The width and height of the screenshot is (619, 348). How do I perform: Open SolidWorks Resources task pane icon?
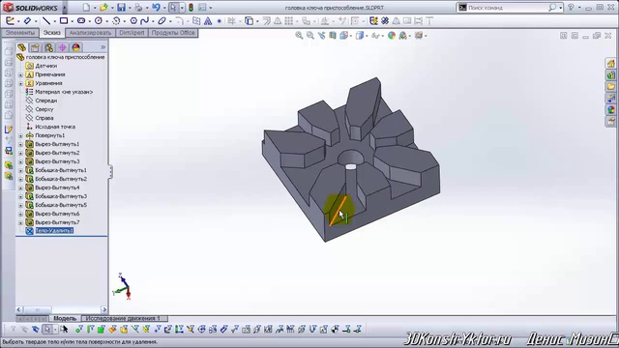610,64
